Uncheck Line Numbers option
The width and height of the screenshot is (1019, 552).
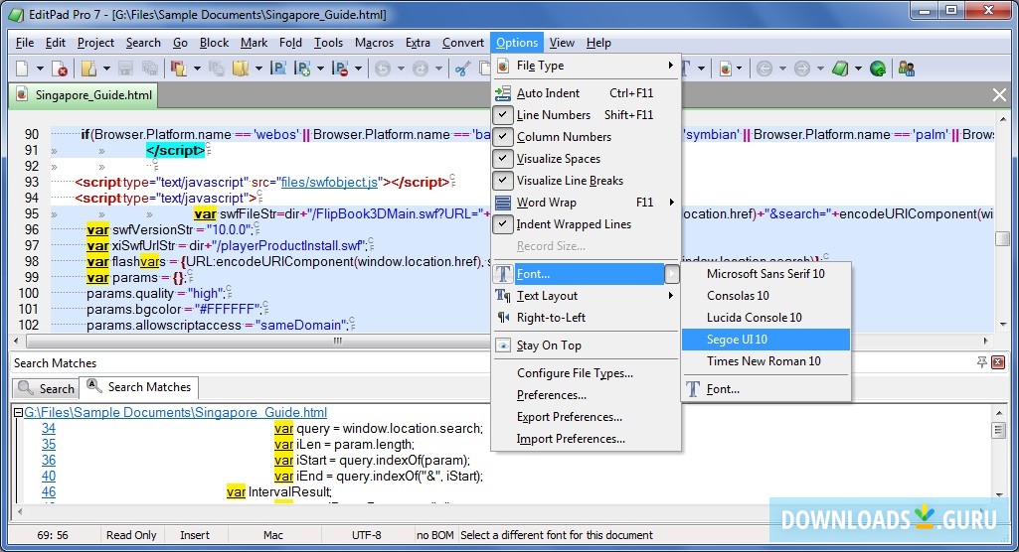point(586,115)
